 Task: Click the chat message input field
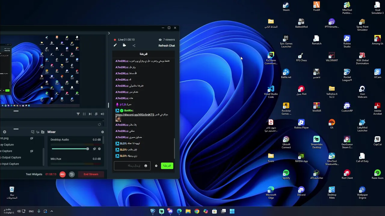[132, 166]
